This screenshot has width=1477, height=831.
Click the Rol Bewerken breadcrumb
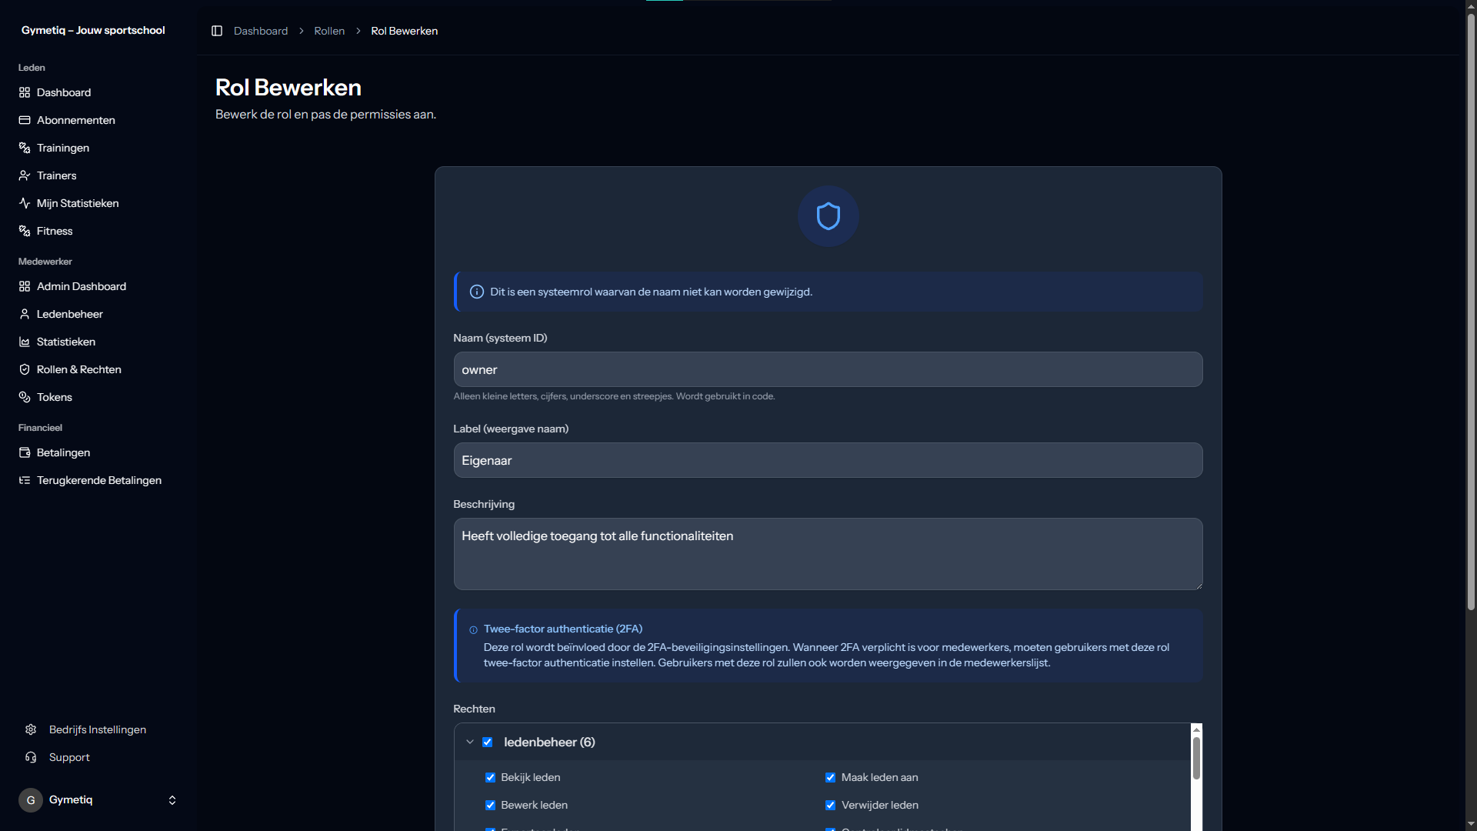tap(405, 31)
